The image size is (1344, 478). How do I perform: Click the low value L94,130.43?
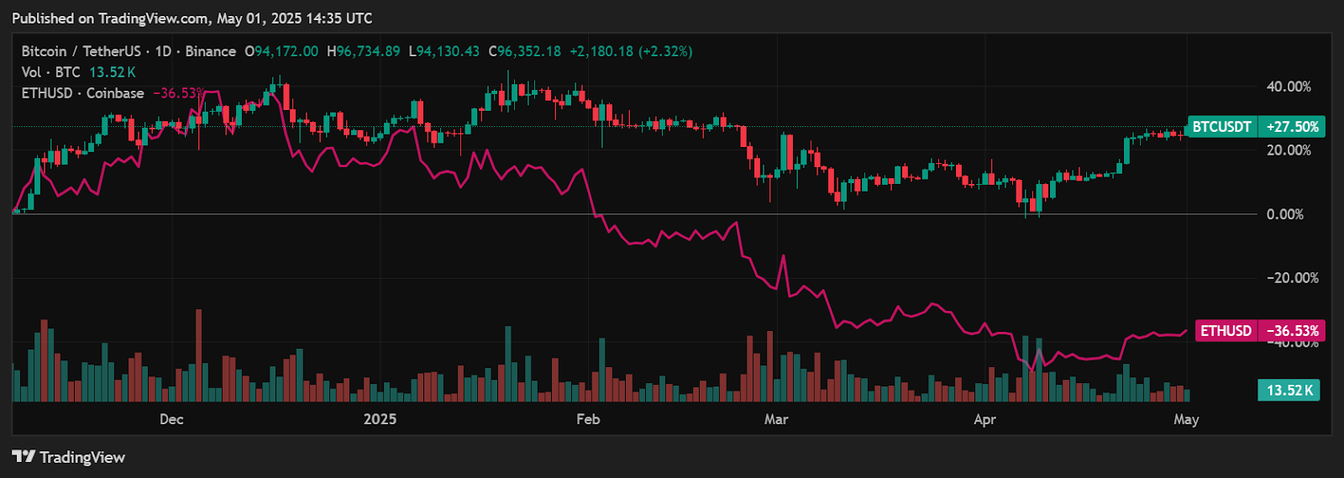pyautogui.click(x=444, y=51)
